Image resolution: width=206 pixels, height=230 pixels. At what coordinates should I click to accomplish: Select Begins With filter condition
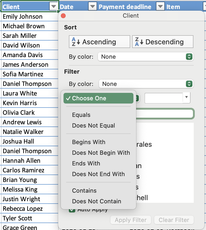[x=89, y=142]
